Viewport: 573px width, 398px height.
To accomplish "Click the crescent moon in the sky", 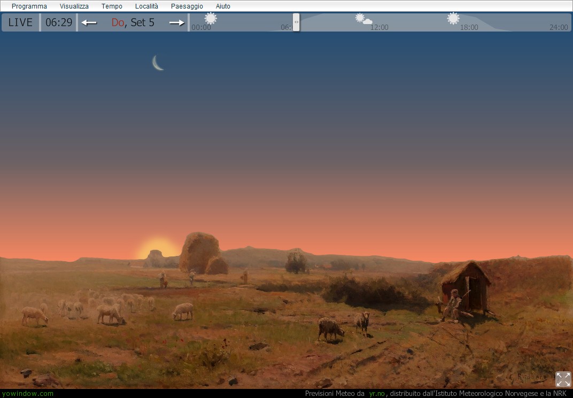I will (158, 63).
